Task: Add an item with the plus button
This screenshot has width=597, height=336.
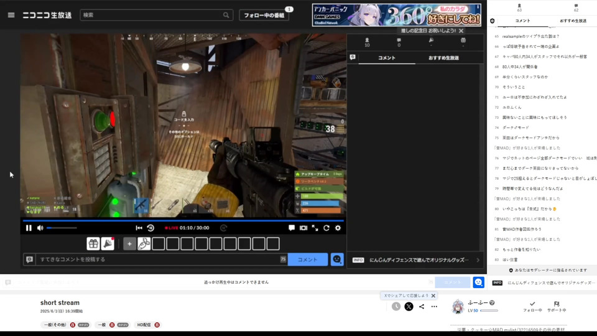Action: tap(129, 244)
